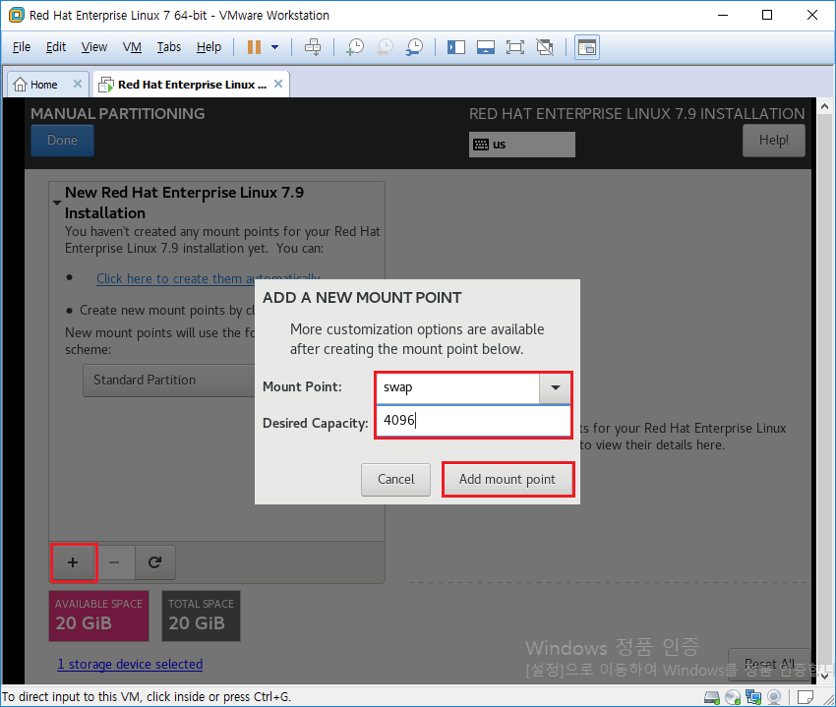
Task: Click the network adapter status icon
Action: (753, 697)
